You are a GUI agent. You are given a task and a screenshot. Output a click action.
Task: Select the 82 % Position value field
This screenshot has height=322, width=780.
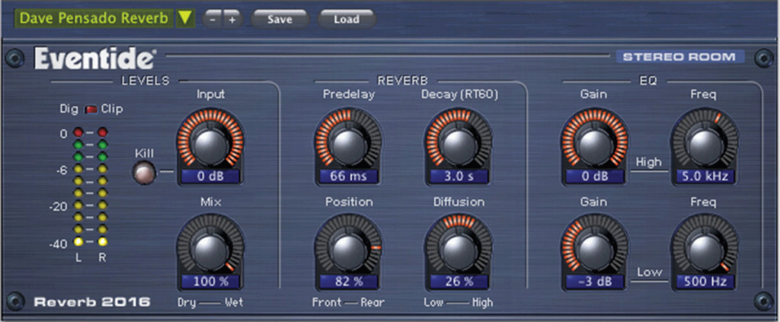[348, 282]
